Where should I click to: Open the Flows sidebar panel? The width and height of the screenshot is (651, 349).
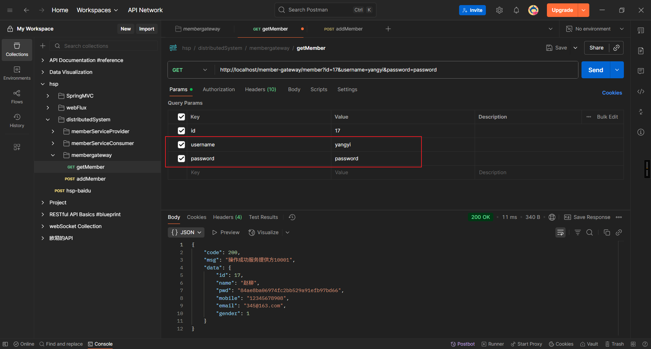pyautogui.click(x=17, y=97)
